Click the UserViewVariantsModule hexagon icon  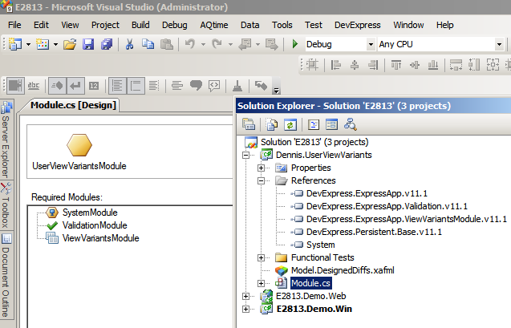(x=79, y=145)
